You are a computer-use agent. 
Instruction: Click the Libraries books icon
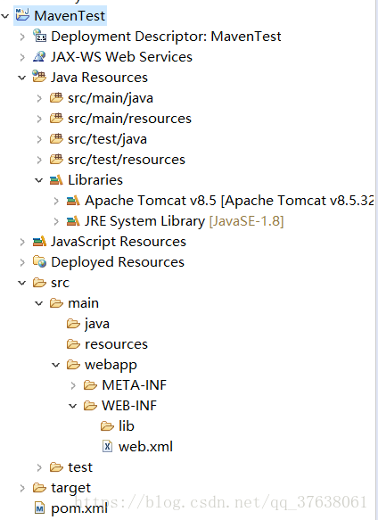56,180
